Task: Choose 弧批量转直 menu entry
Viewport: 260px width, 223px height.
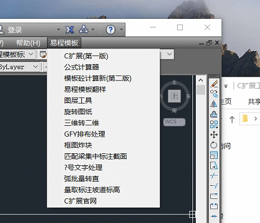Action: [x=103, y=179]
